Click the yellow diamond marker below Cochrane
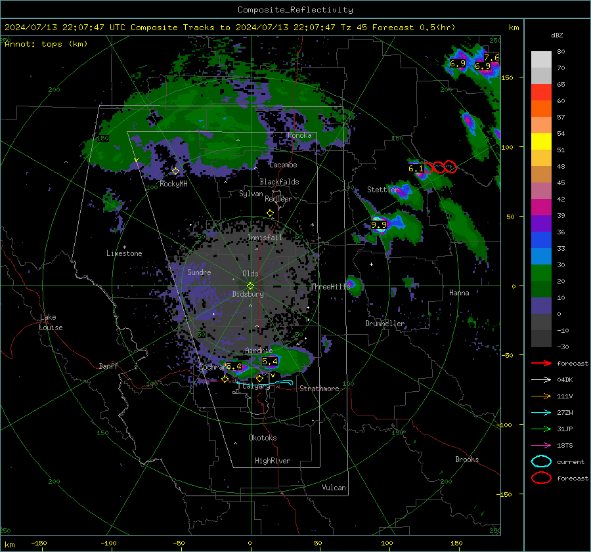This screenshot has height=552, width=591. 225,379
